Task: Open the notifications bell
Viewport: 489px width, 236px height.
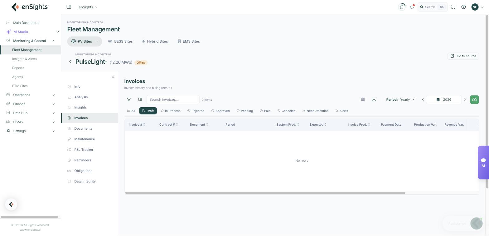Action: coord(412,7)
